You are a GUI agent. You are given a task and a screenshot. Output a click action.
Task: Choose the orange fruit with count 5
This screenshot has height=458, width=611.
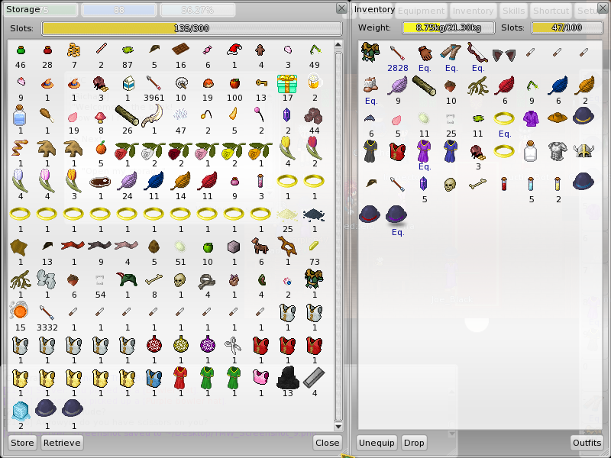coord(101,148)
